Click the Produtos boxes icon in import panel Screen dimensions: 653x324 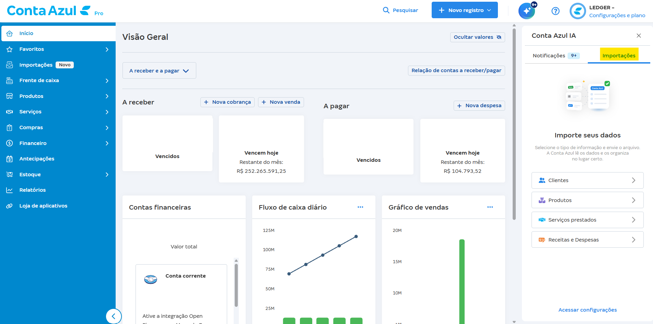(542, 200)
